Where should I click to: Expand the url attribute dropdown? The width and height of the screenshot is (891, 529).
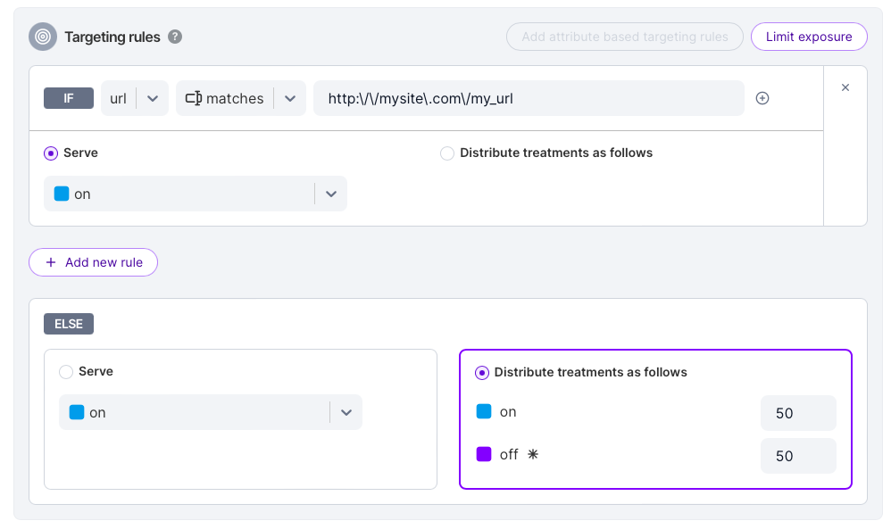click(152, 98)
